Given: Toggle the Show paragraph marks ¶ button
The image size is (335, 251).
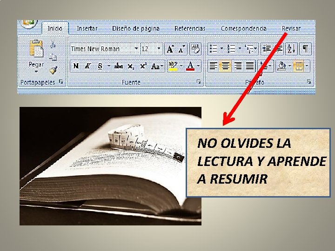Looking at the screenshot, I should (305, 49).
